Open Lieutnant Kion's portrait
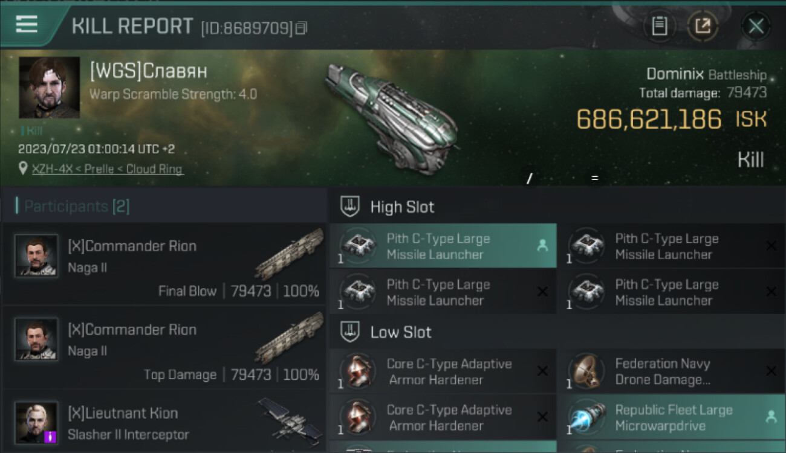This screenshot has height=453, width=786. [x=36, y=423]
